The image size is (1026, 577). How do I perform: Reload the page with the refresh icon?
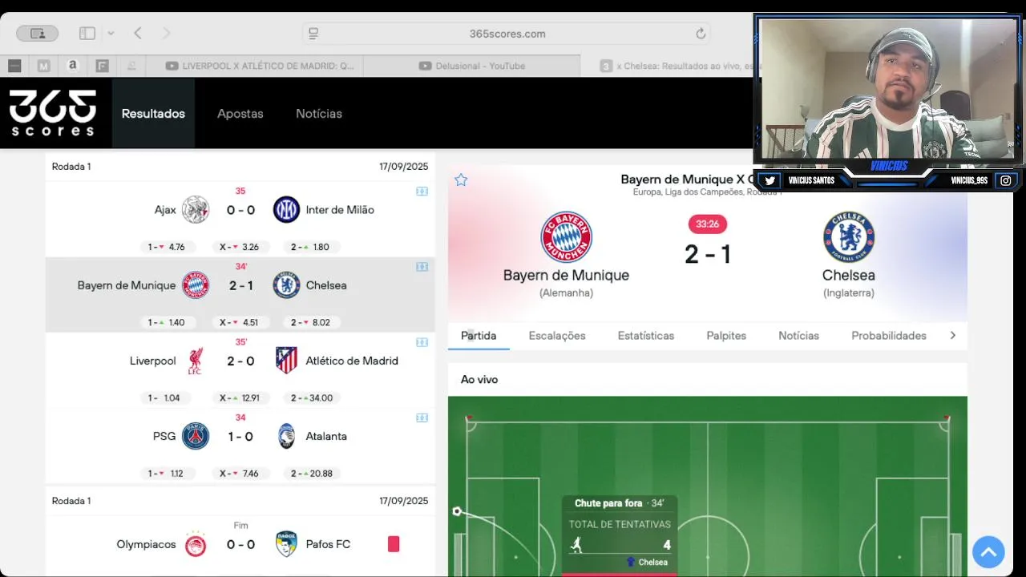[701, 34]
